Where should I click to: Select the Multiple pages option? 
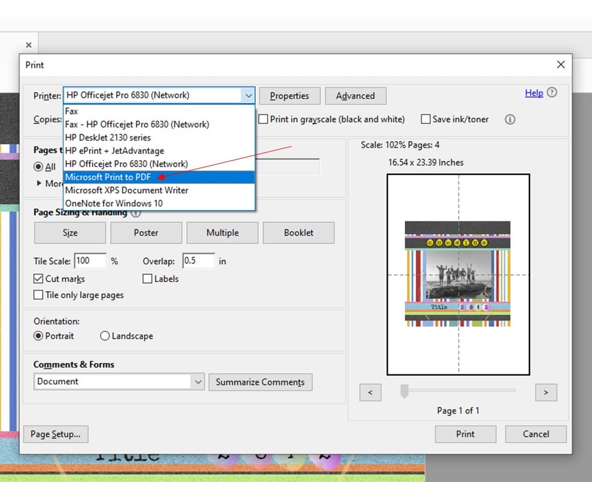222,233
